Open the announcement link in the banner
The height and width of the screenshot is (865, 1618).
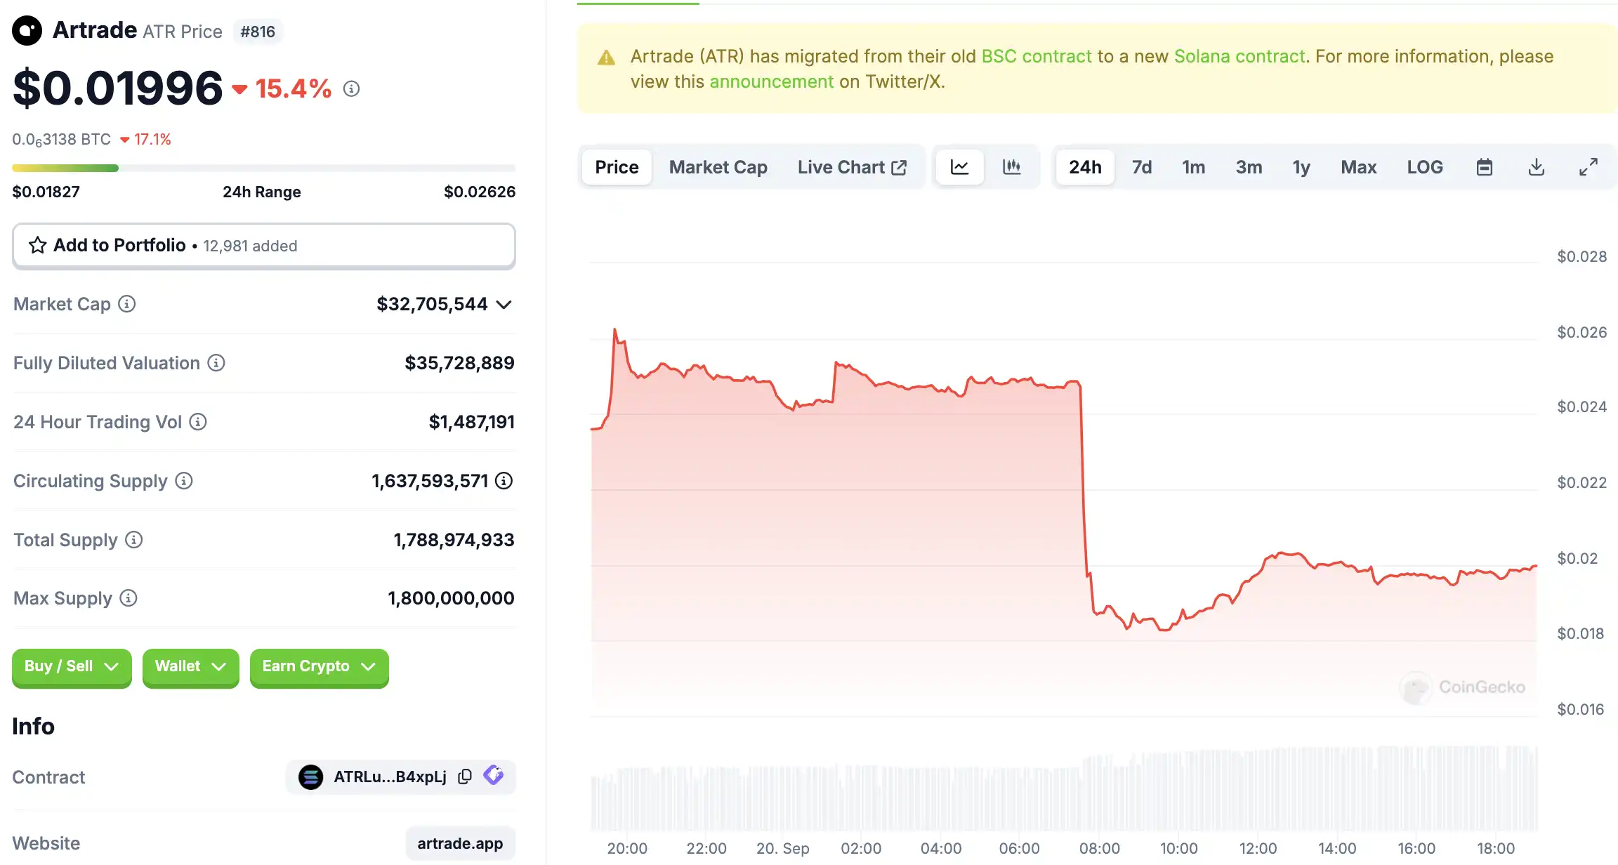click(x=772, y=81)
